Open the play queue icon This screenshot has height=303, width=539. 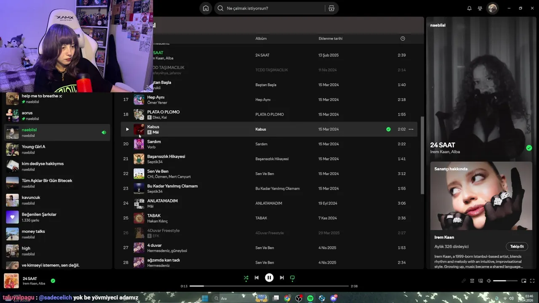point(472,281)
